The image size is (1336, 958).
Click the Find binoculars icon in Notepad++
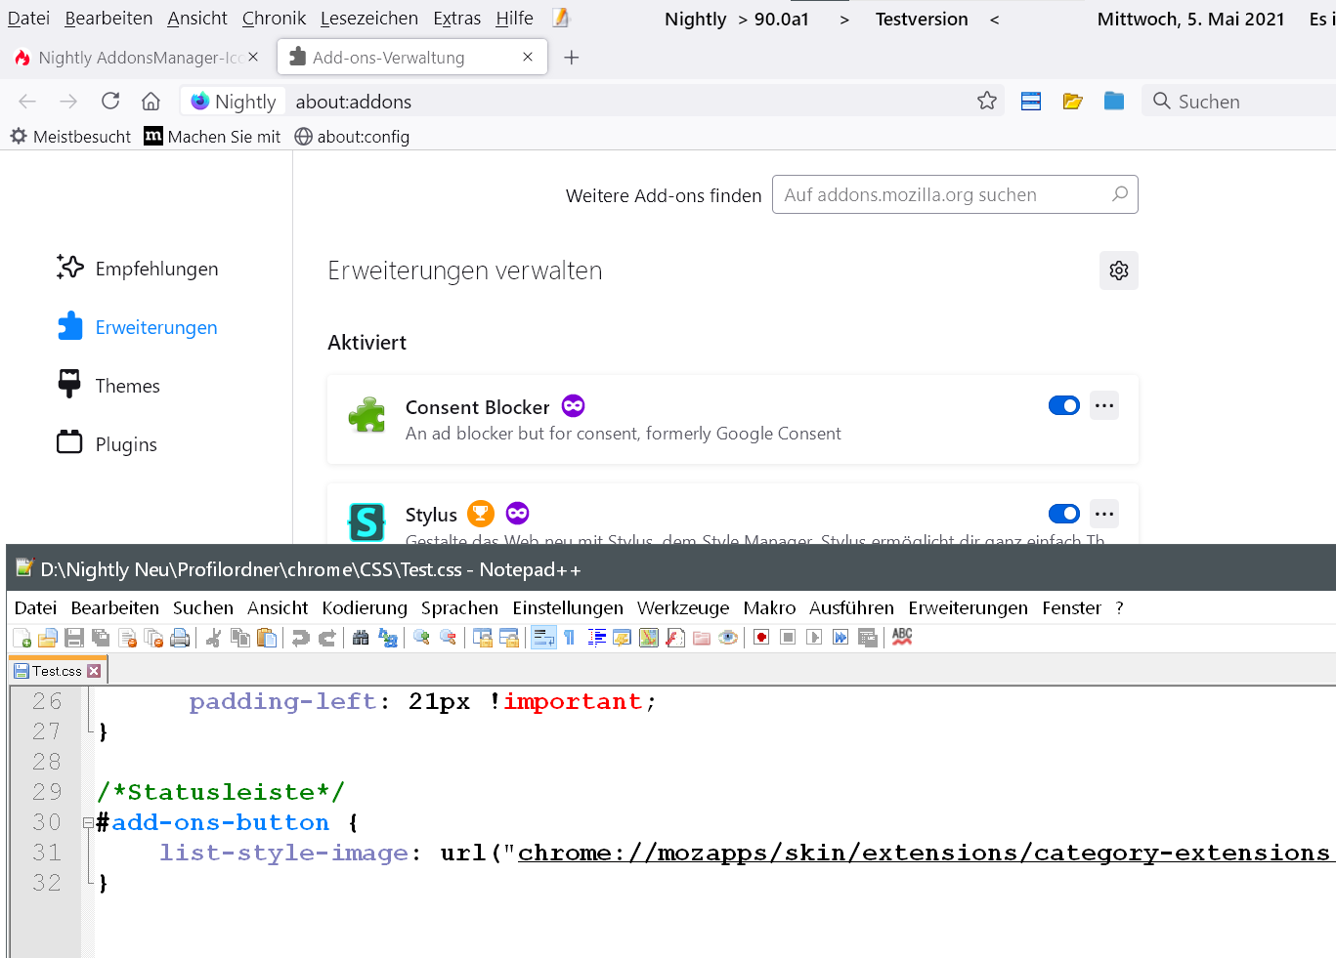(361, 638)
